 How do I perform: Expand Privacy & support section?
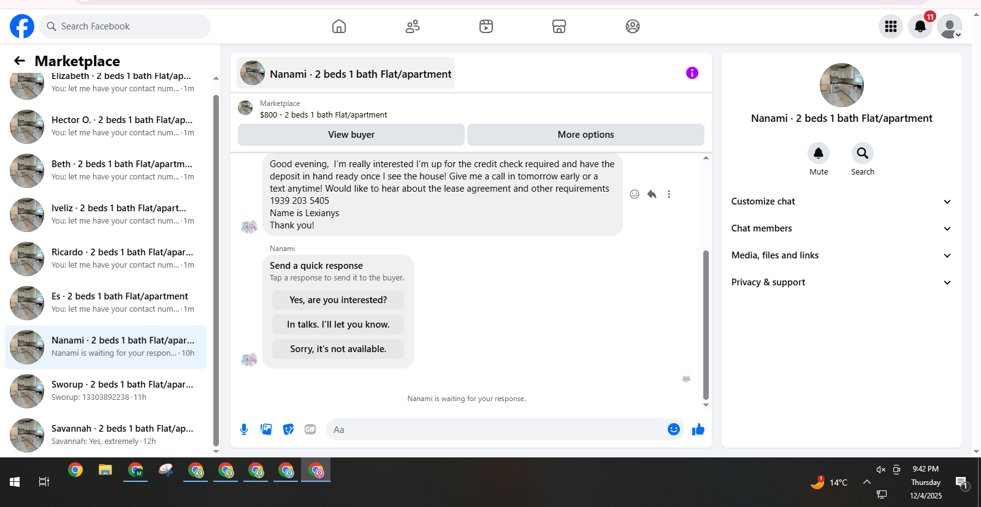841,282
